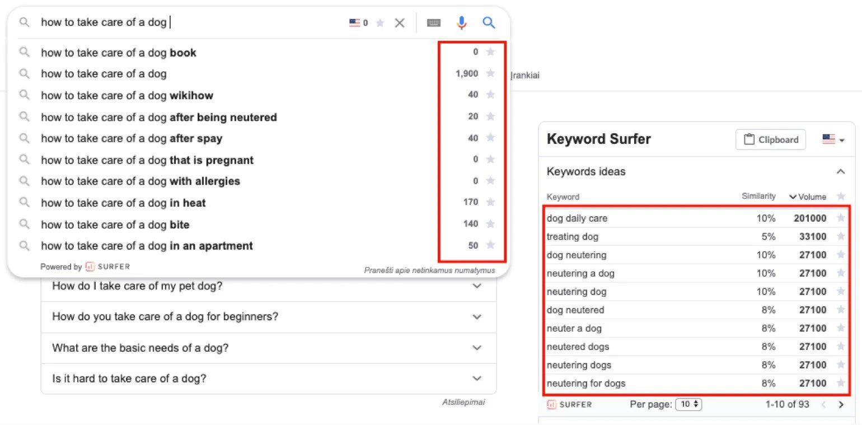Star the 'how to take care of a dog wikihow' suggestion

click(490, 95)
